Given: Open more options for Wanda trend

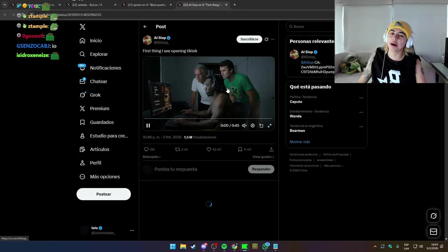Looking at the screenshot, I should tap(361, 112).
